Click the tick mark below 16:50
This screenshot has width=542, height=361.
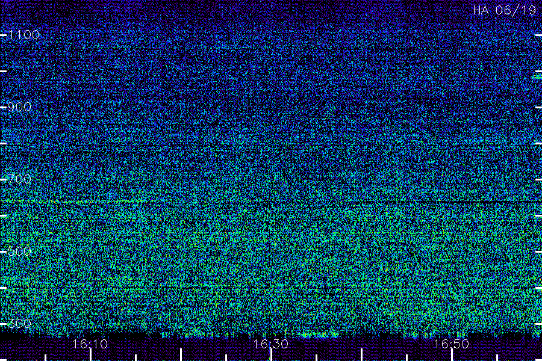pyautogui.click(x=452, y=355)
